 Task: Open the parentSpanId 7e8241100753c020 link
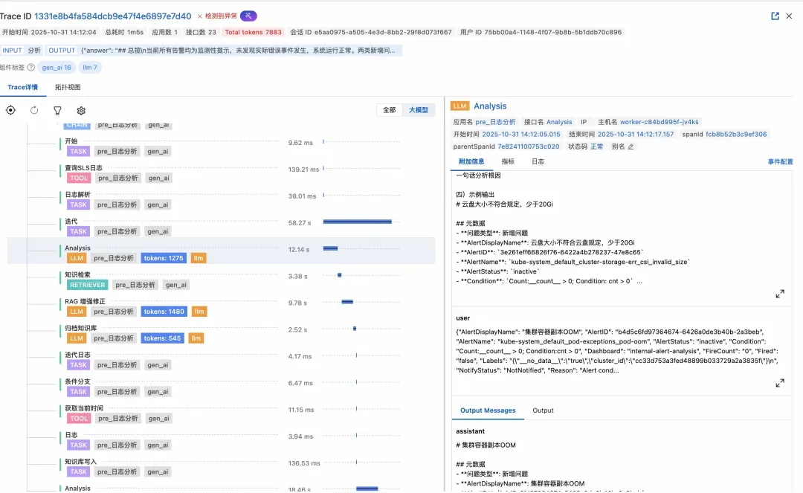[x=528, y=146]
